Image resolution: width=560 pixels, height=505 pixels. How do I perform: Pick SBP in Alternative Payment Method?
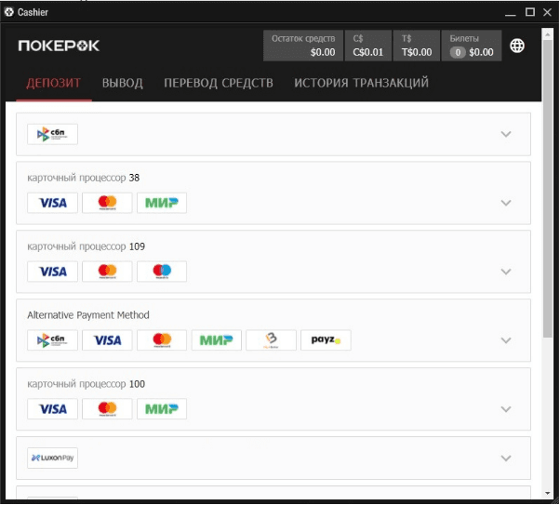pyautogui.click(x=52, y=340)
